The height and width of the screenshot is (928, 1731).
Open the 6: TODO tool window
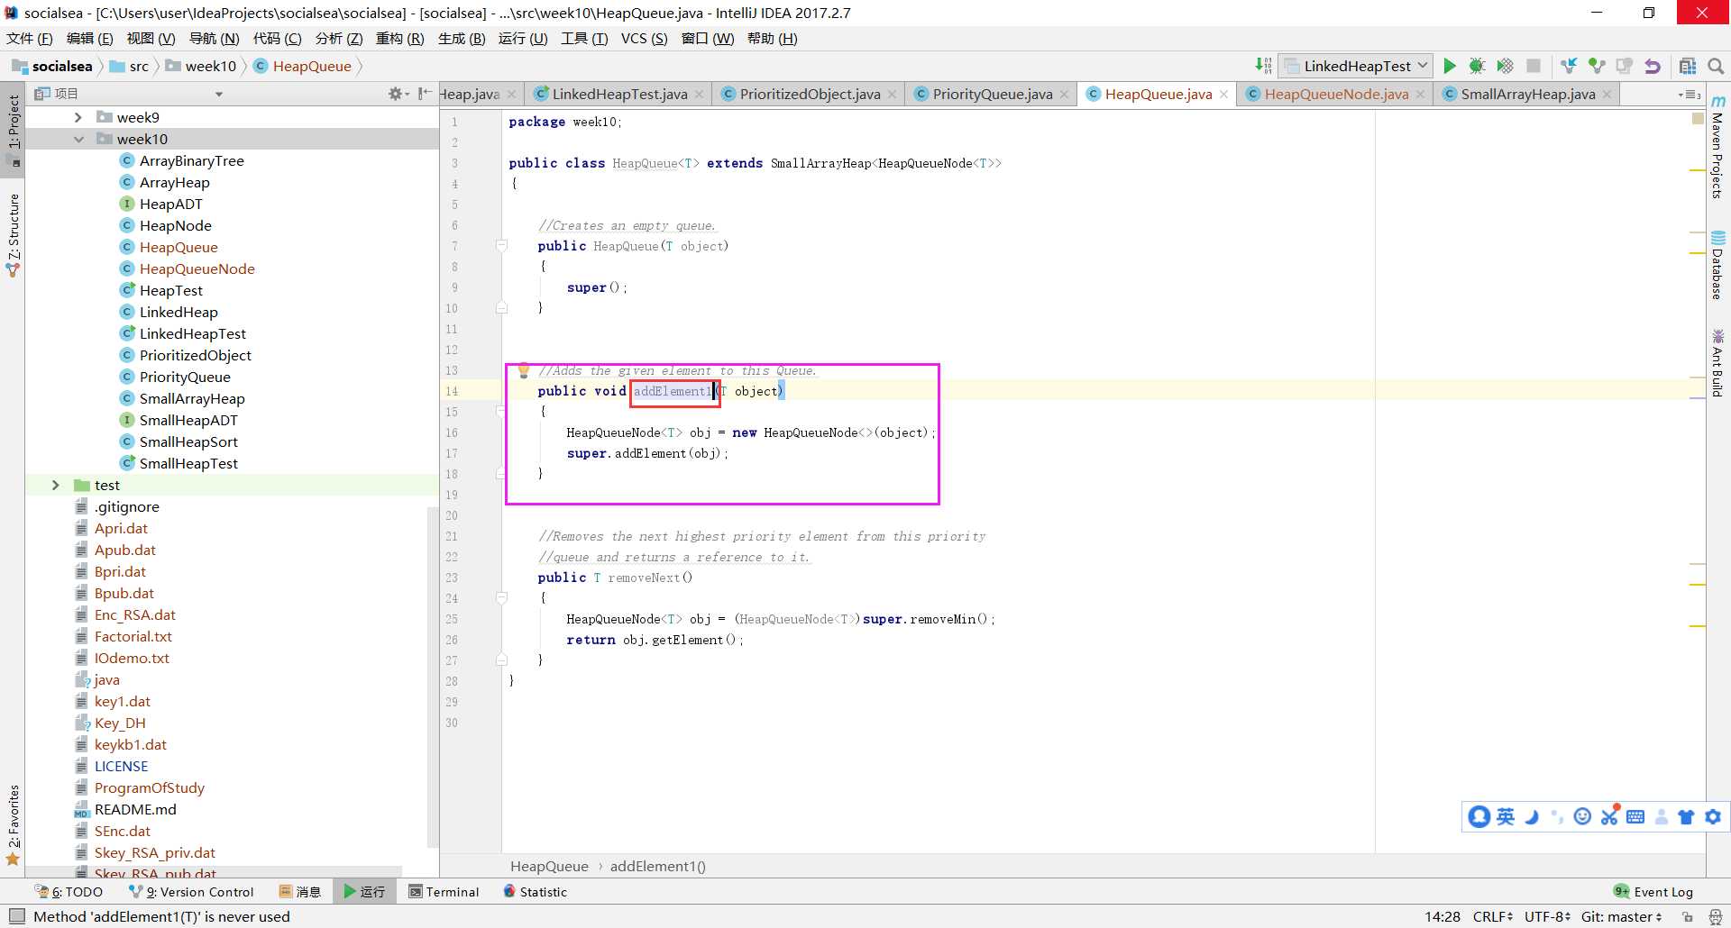point(69,892)
